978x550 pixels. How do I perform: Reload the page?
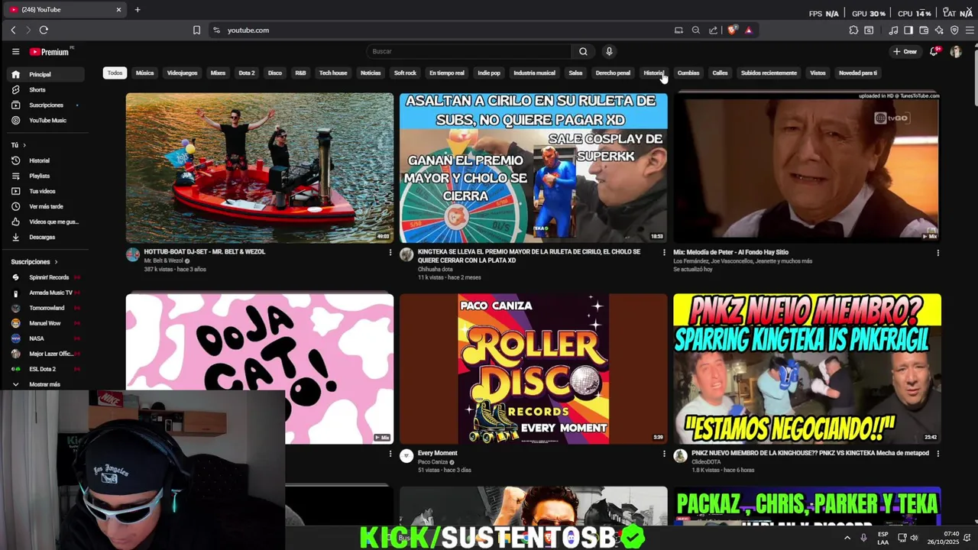44,30
